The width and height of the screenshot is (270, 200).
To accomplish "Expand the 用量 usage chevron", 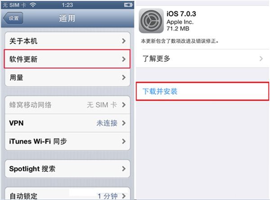I will [x=124, y=78].
